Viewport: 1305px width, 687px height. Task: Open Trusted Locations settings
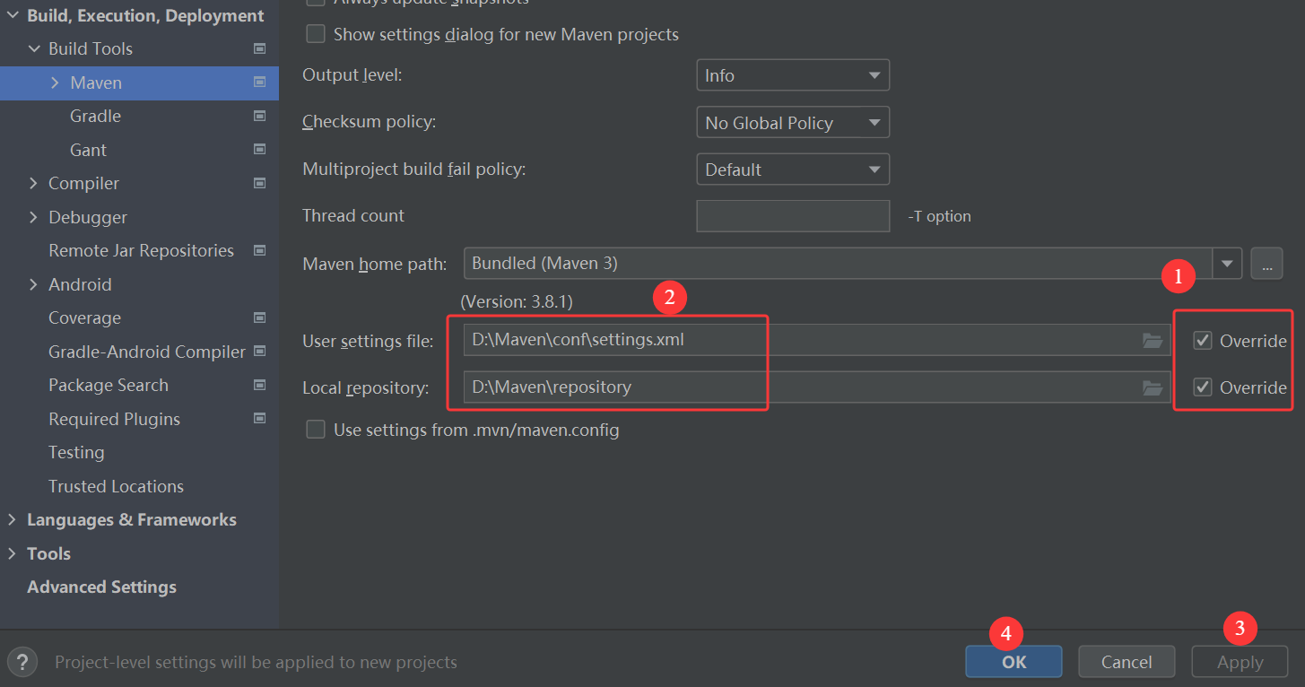[x=116, y=486]
